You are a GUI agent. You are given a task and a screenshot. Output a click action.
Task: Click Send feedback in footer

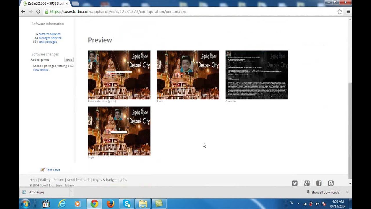click(x=78, y=180)
